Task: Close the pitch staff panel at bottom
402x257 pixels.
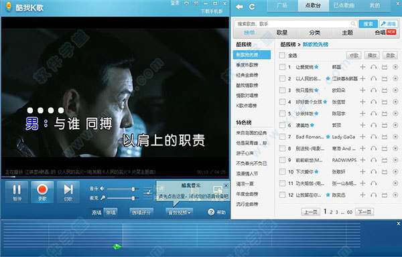Action: click(x=399, y=224)
